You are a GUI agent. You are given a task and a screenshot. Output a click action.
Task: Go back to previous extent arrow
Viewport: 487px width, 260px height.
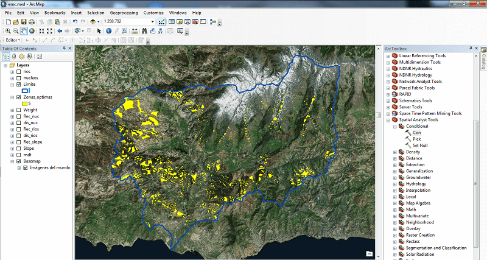point(60,30)
